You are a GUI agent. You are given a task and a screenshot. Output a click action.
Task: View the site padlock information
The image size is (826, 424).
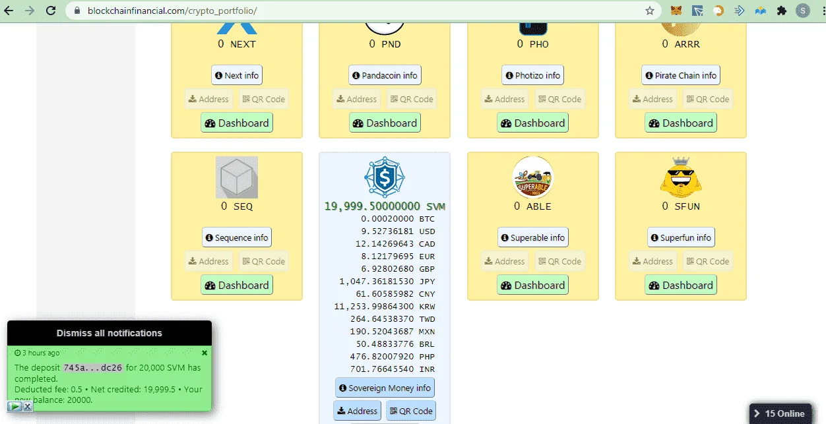tap(77, 11)
